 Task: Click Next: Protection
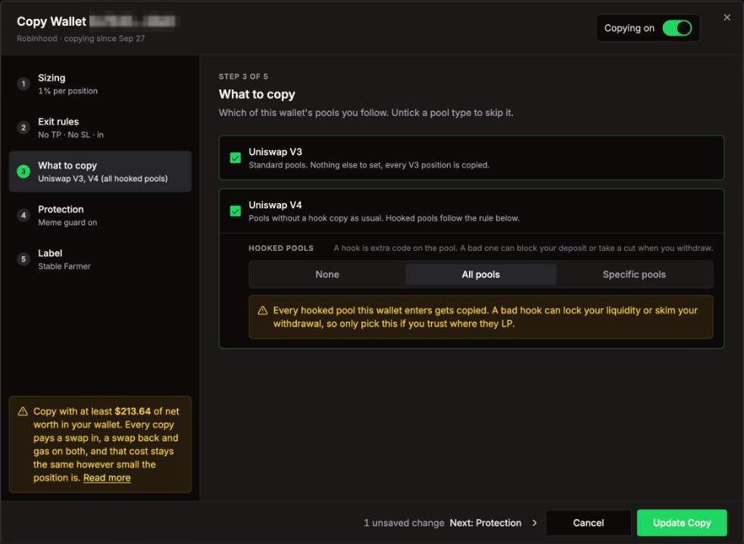(486, 523)
